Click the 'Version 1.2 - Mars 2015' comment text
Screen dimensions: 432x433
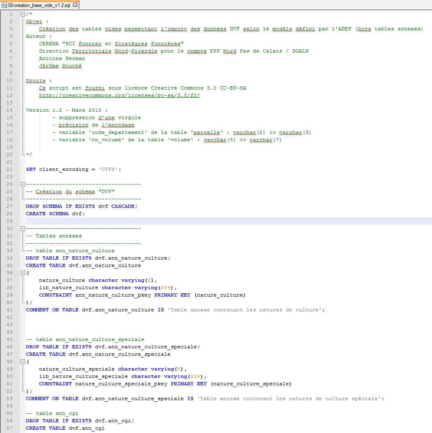pos(67,110)
